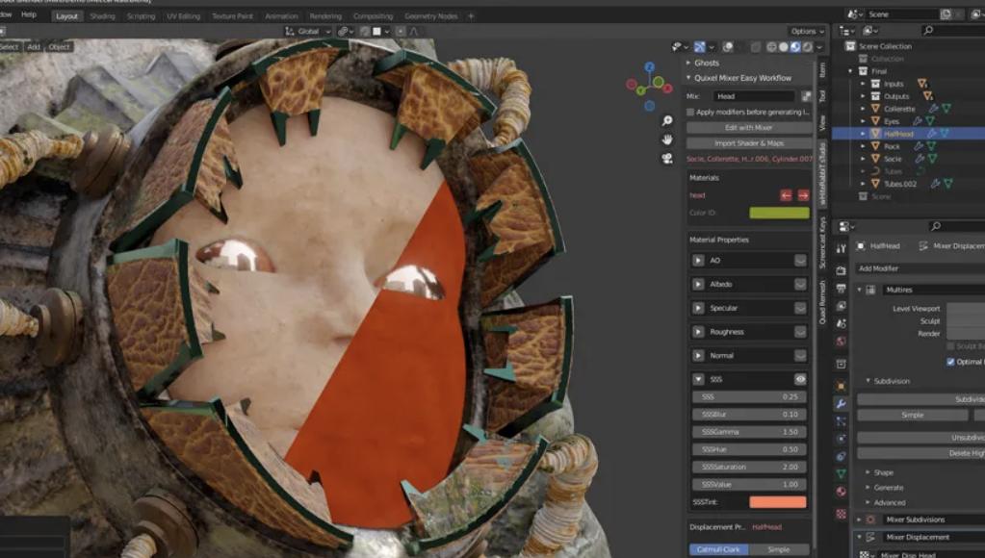Expand the Roughness material property
Viewport: 985px width, 558px height.
698,331
